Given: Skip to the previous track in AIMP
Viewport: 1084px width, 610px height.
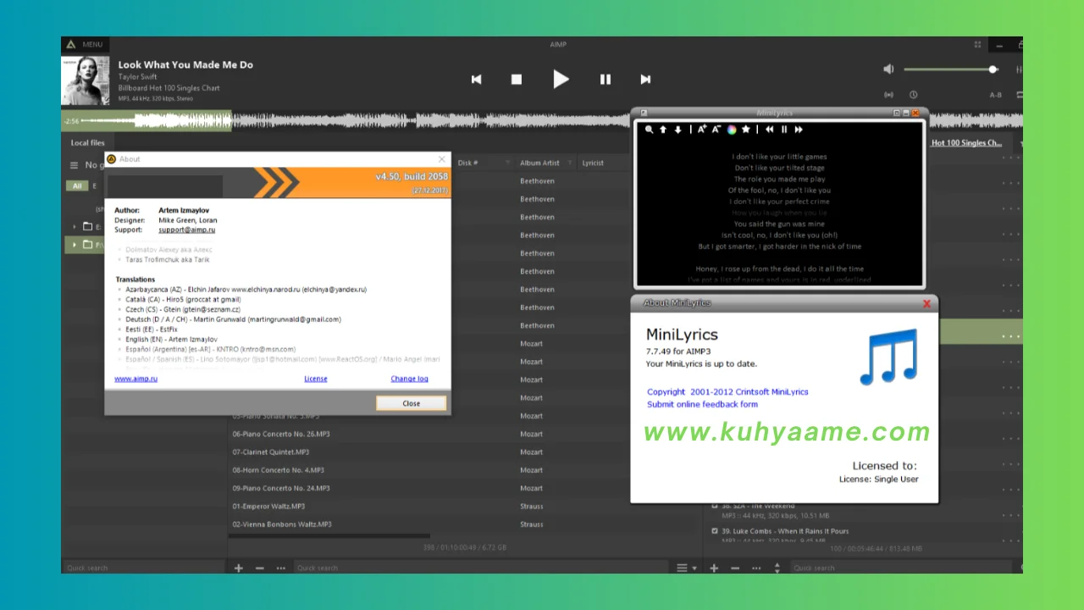Looking at the screenshot, I should click(476, 80).
